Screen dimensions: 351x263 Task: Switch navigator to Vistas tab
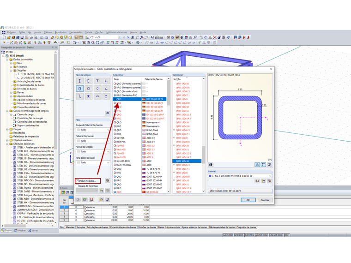(33, 230)
